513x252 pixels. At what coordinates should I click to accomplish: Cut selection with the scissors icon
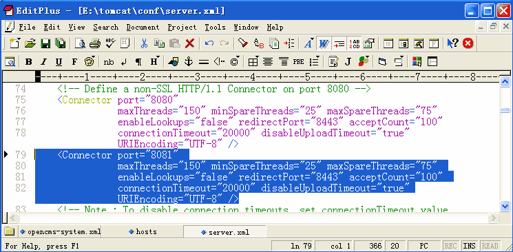[144, 43]
